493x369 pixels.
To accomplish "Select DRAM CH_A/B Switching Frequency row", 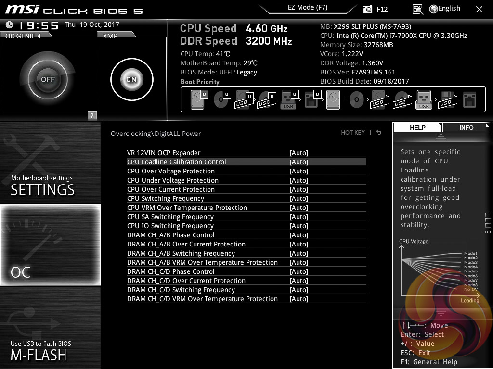I will (246, 253).
